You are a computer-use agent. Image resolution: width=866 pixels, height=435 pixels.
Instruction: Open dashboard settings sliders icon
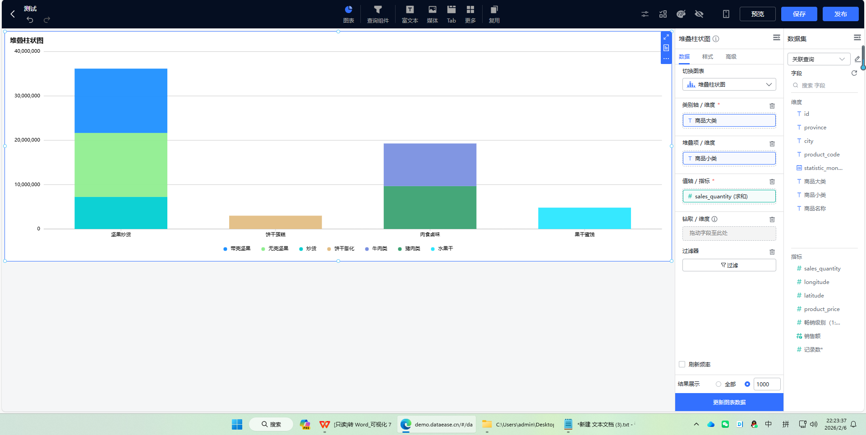click(x=645, y=14)
